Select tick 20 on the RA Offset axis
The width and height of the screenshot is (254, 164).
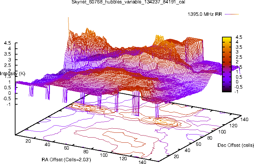point(28,141)
